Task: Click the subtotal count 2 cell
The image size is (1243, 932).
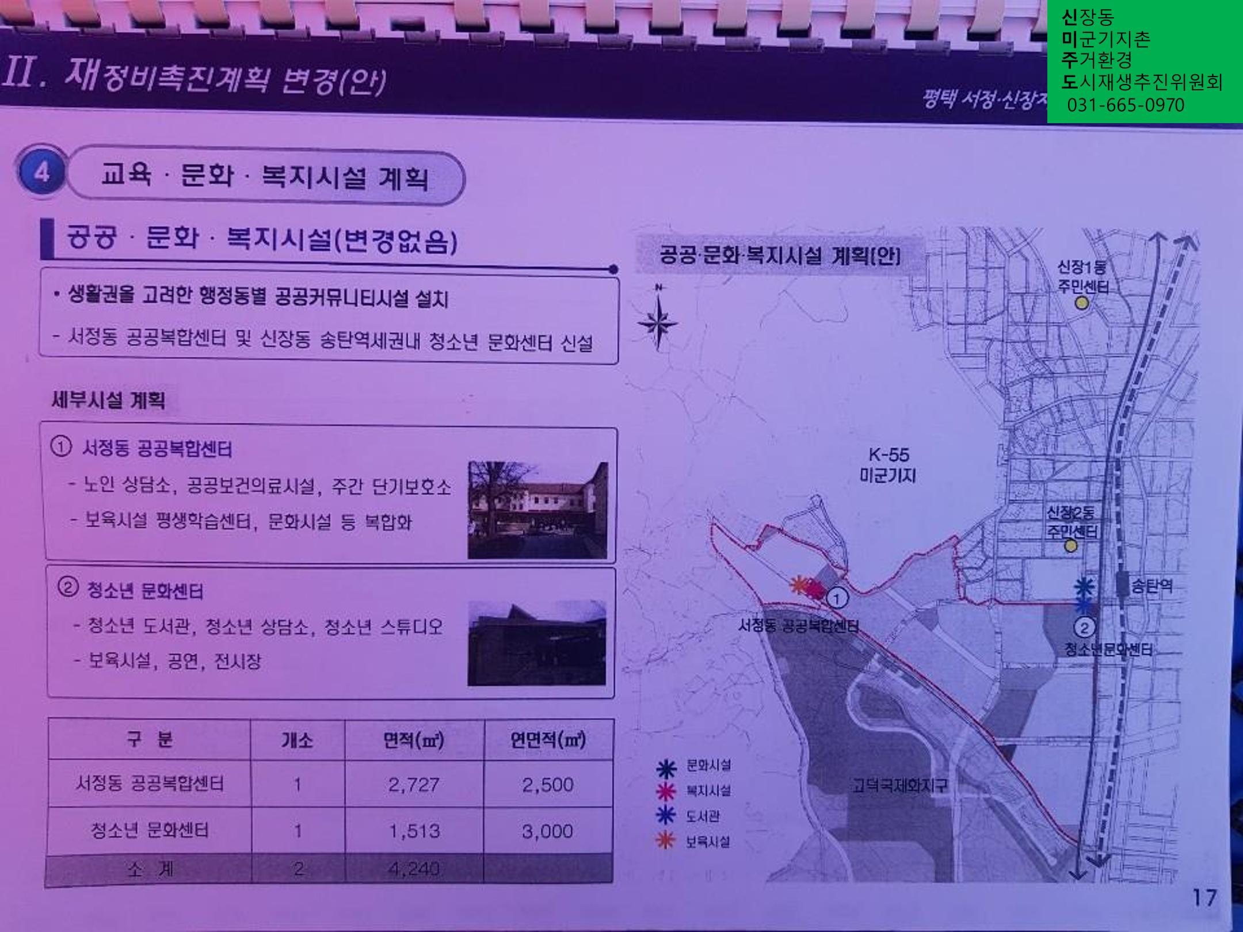Action: click(298, 868)
